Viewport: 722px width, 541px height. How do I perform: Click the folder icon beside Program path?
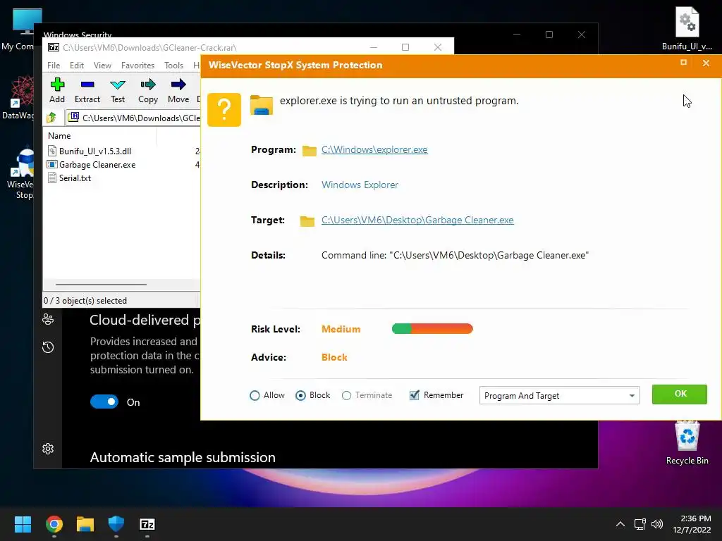(309, 151)
